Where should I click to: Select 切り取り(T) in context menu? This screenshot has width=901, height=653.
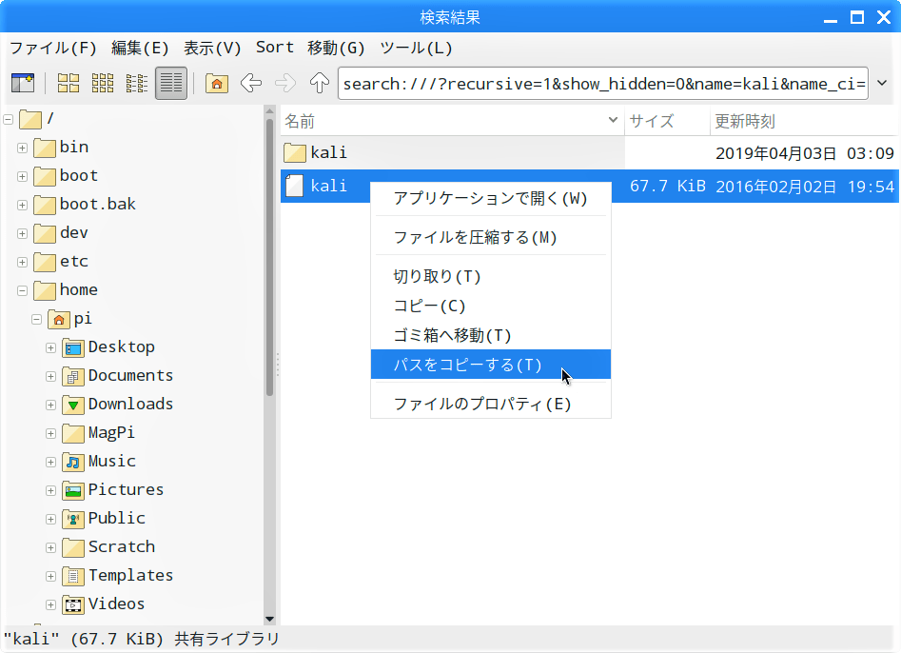click(x=491, y=276)
